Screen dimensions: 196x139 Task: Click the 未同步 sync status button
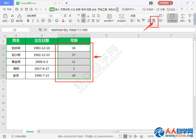(x=149, y=9)
